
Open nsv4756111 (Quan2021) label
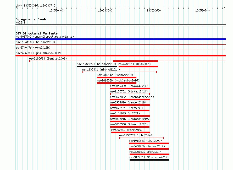[135, 64]
